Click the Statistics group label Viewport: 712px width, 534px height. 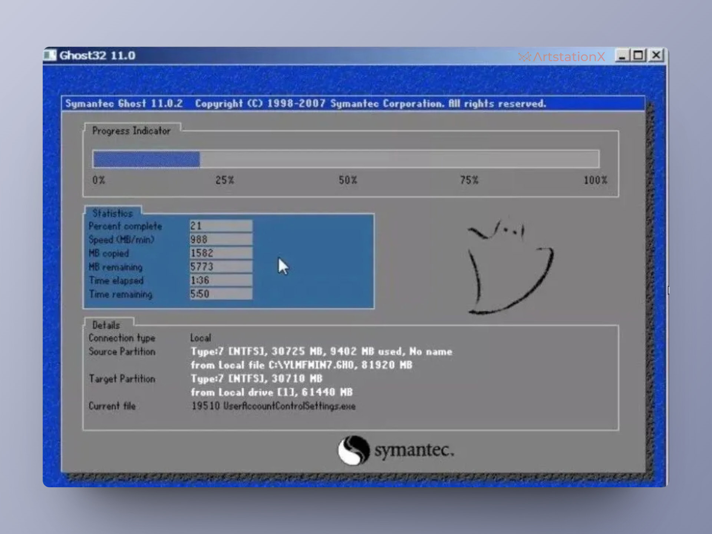(112, 213)
